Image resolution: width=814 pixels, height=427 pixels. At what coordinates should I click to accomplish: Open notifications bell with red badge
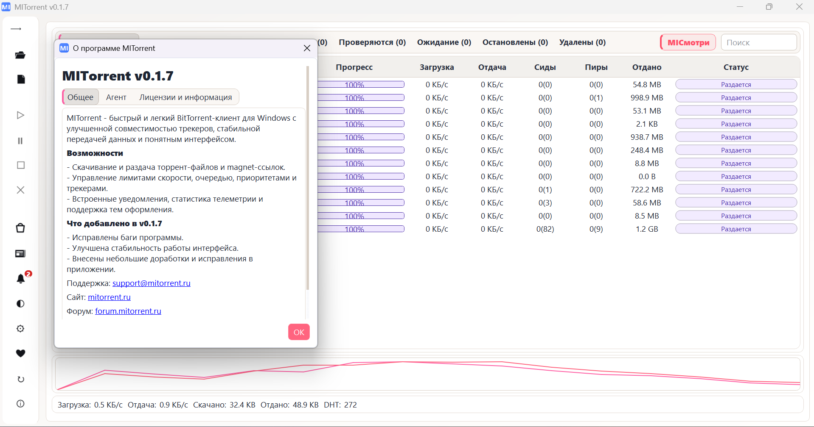click(21, 279)
